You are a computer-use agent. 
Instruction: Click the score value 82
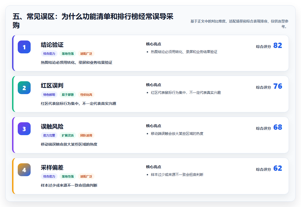click(278, 45)
